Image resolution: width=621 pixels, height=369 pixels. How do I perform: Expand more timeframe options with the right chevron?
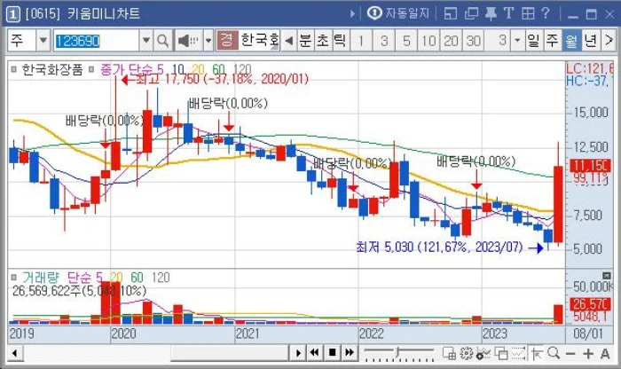(x=609, y=41)
